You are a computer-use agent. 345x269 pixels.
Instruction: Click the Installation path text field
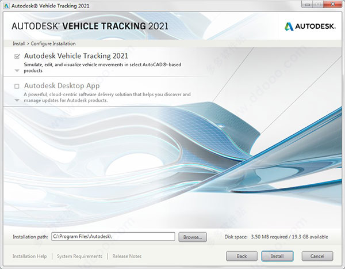pyautogui.click(x=113, y=237)
